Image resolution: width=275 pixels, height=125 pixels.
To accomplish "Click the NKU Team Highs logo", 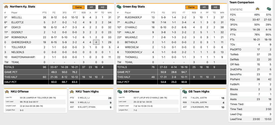I will tap(72, 92).
